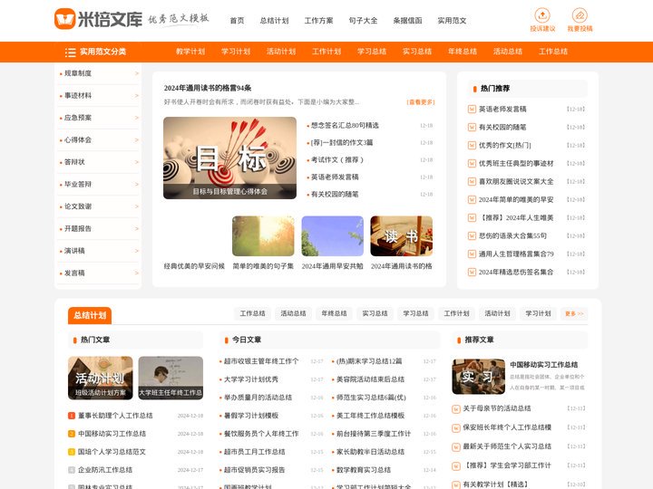Click document icon beside 悲伤的语录大合集55句
Screen dimensions: 653x489
[x=472, y=235]
